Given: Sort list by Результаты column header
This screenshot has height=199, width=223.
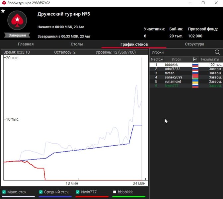Looking at the screenshot, I should pyautogui.click(x=210, y=59).
